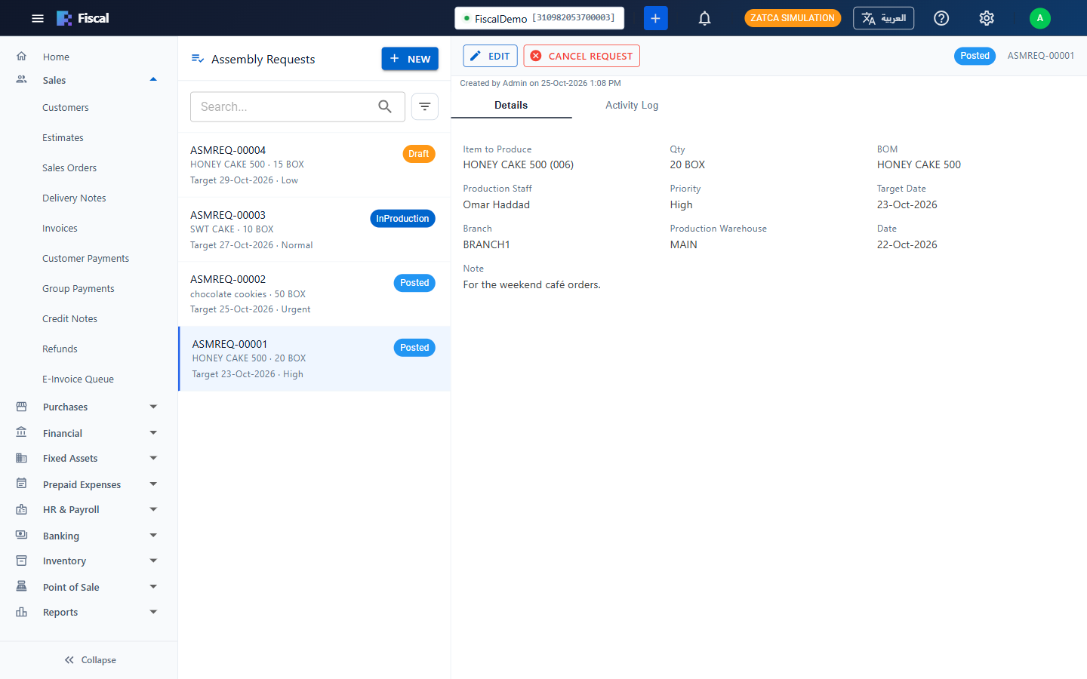This screenshot has height=679, width=1087.
Task: Open the FiscalDemo company selector
Action: [539, 18]
